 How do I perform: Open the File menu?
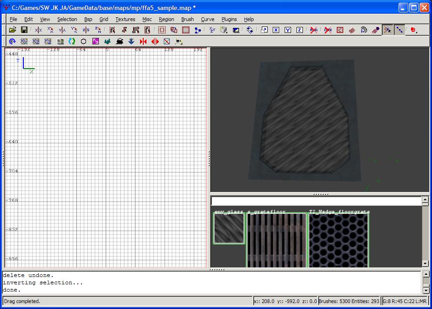click(13, 19)
